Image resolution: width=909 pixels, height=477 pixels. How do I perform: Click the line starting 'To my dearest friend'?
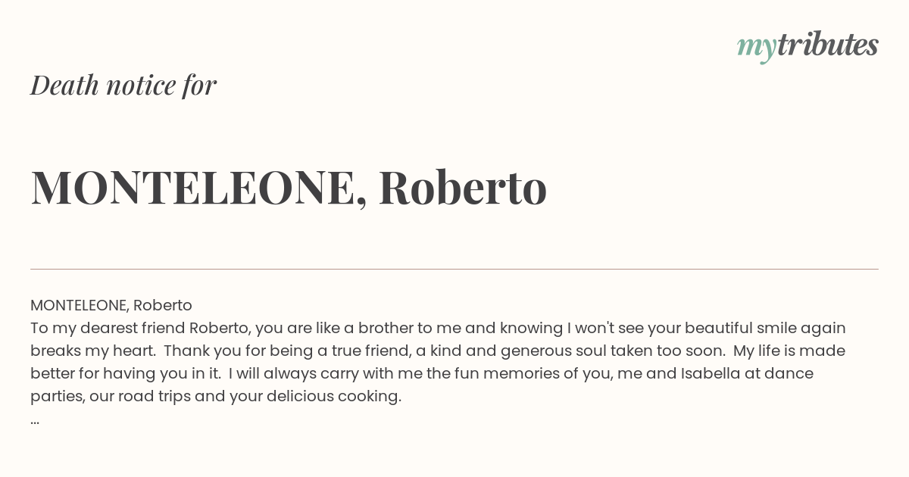(x=438, y=328)
